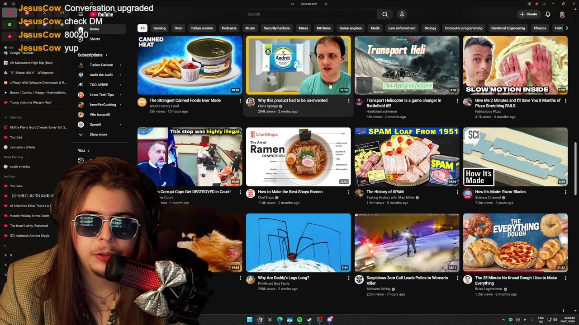This screenshot has width=579, height=325.
Task: Click the taskbar volume icon
Action: (555, 320)
